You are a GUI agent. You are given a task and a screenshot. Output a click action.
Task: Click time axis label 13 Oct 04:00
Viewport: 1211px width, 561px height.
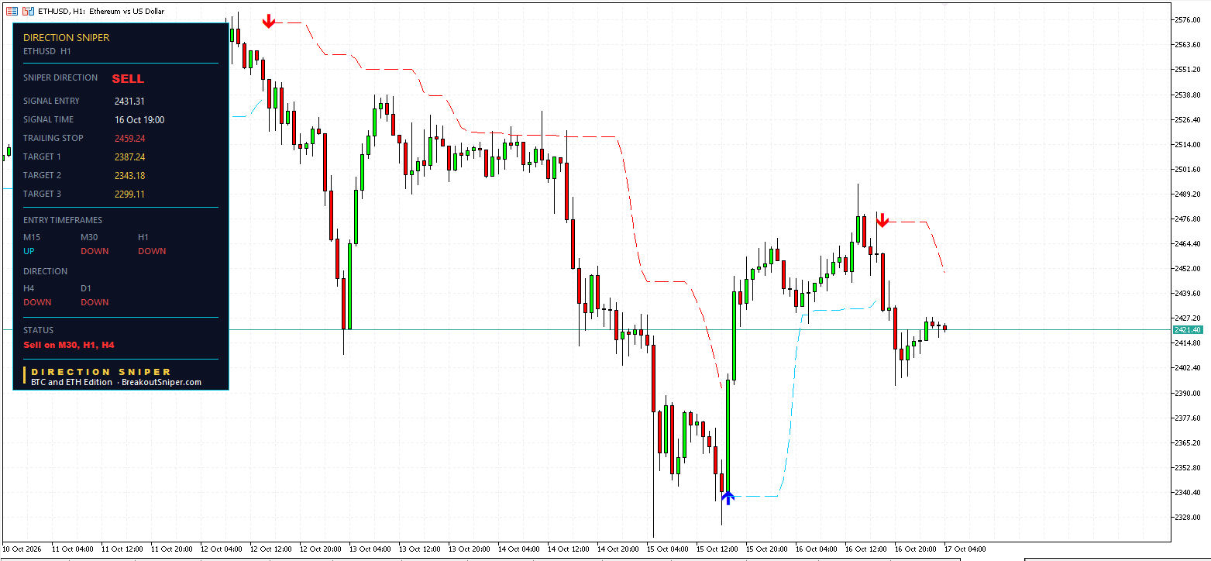click(x=370, y=549)
